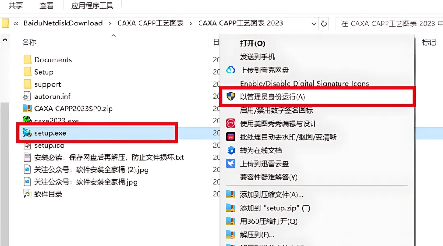This screenshot has height=246, width=443.
Task: Select 打开(O) in the context menu
Action: click(252, 43)
